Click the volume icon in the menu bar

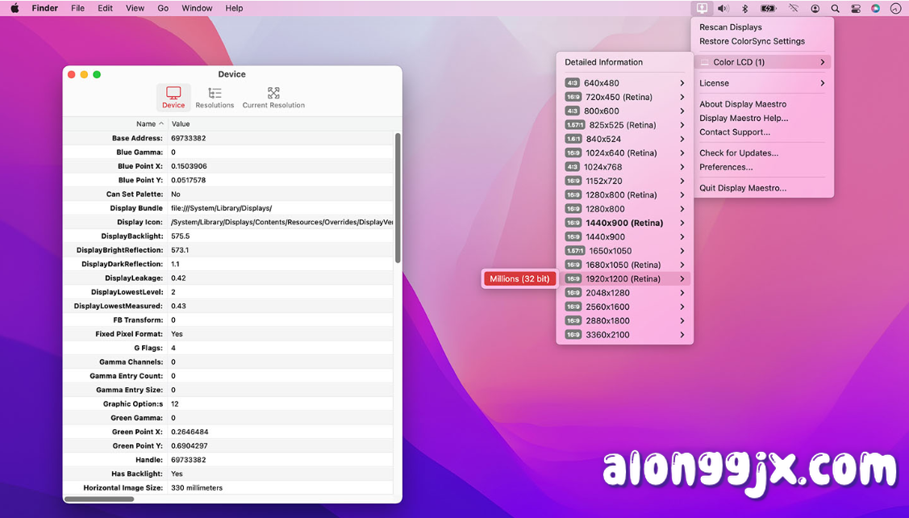pyautogui.click(x=723, y=8)
